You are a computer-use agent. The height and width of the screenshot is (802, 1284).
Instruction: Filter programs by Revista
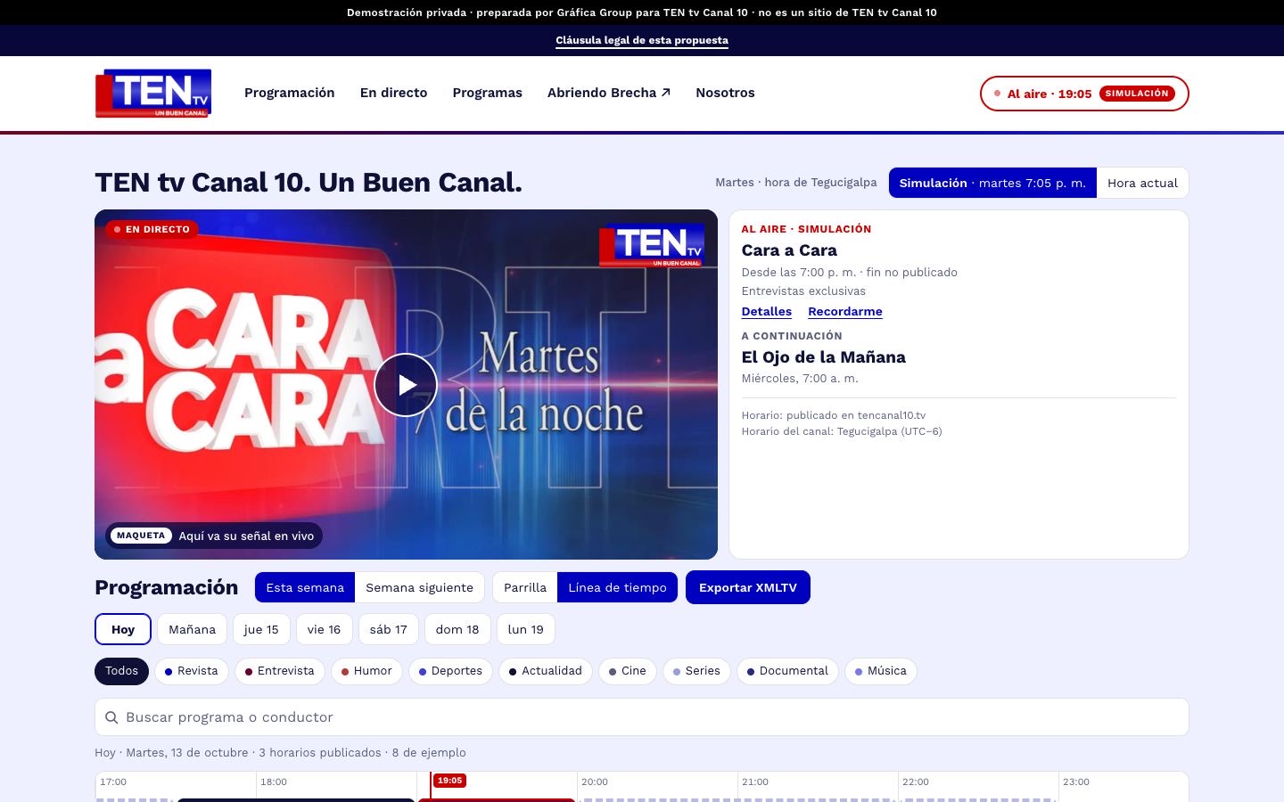(x=192, y=671)
